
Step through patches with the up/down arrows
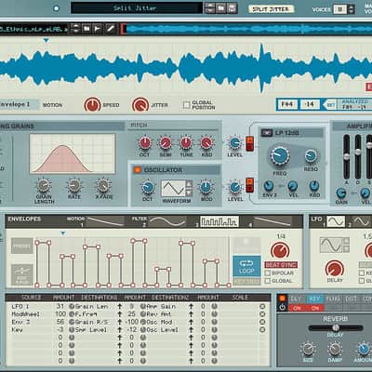[210, 8]
